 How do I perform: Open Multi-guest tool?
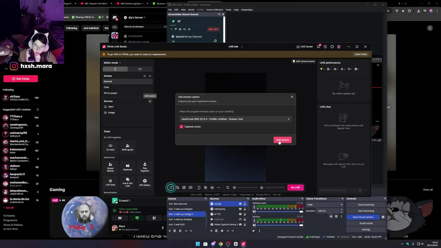(x=127, y=147)
